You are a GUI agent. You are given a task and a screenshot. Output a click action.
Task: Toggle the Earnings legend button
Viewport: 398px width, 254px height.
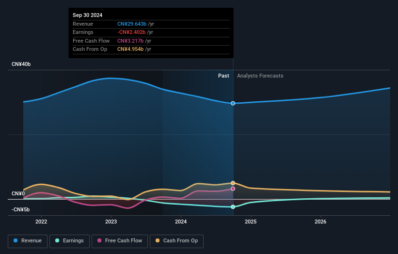[x=69, y=241]
